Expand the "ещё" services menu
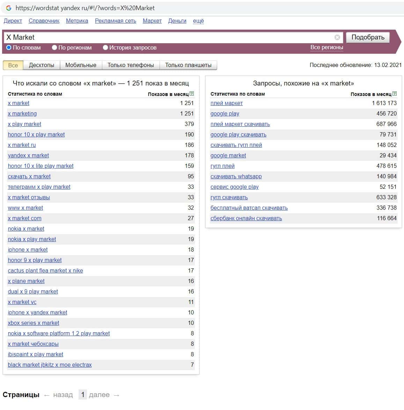 [x=198, y=21]
